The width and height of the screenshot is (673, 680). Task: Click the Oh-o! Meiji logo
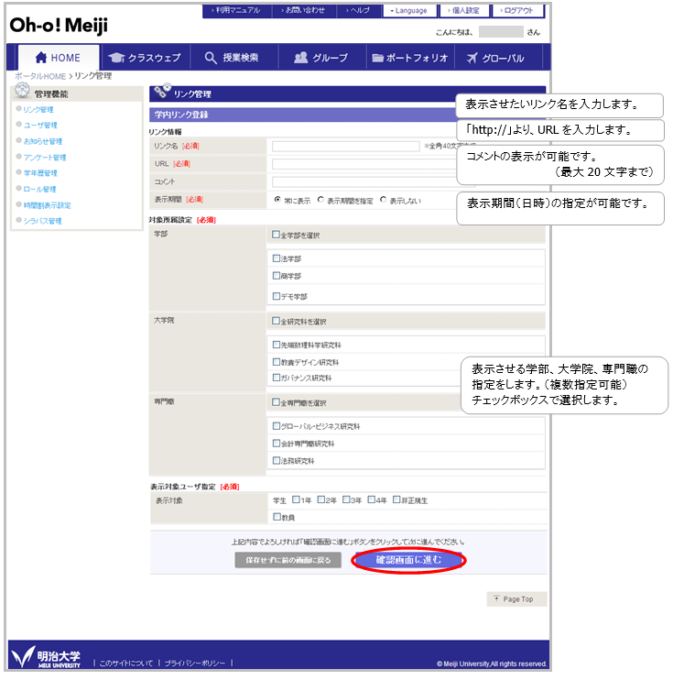pos(59,25)
